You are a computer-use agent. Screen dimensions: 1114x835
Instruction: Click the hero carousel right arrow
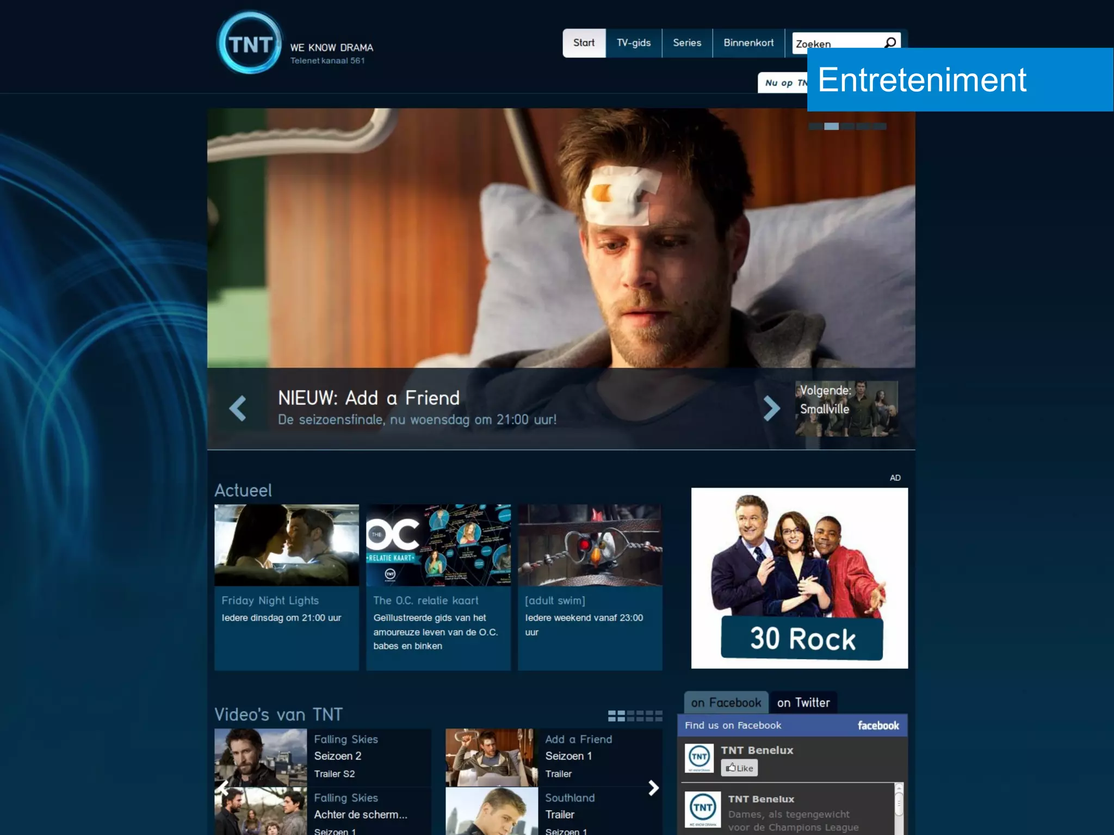click(771, 408)
